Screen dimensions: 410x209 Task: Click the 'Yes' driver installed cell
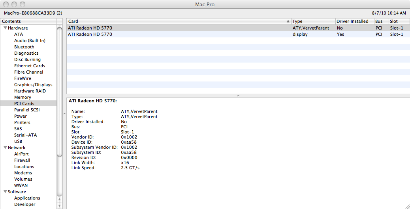point(340,34)
